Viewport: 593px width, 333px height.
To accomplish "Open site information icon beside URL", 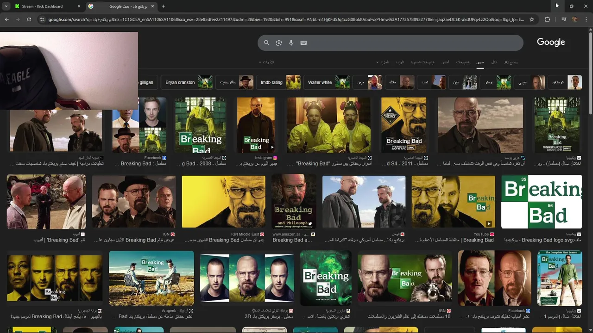I will point(42,19).
